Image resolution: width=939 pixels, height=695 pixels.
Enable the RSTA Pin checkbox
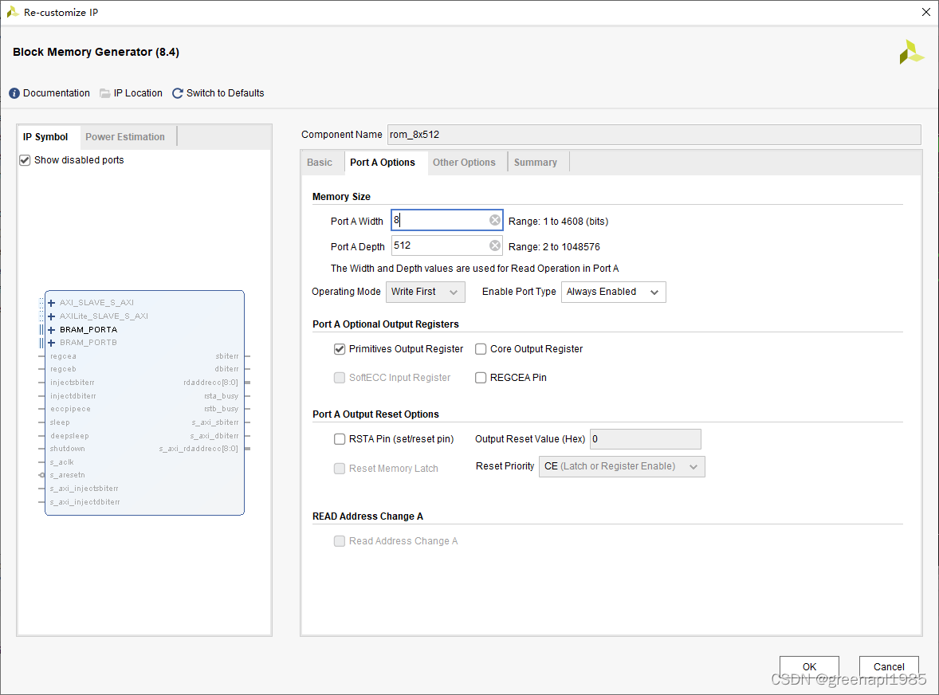coord(340,439)
